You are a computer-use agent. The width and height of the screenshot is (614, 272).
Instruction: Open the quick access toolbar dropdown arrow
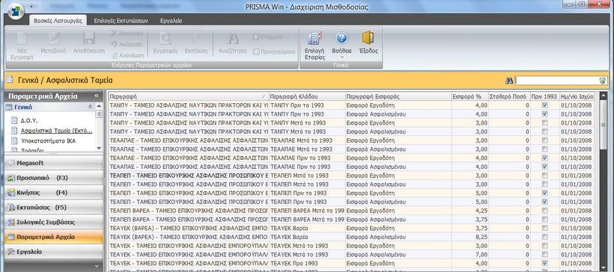click(31, 7)
